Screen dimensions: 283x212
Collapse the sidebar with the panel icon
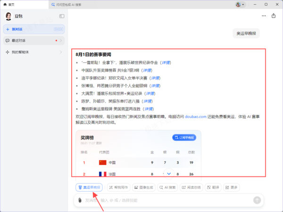tap(62, 16)
